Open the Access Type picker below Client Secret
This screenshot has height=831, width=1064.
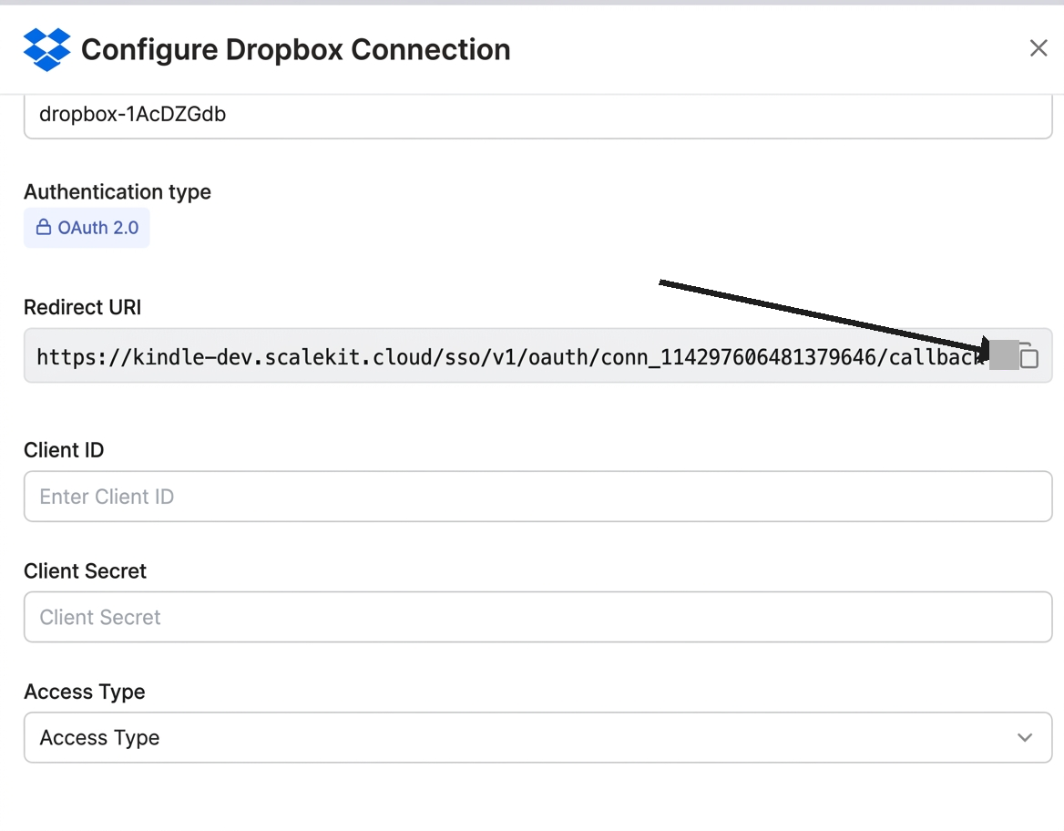click(537, 738)
